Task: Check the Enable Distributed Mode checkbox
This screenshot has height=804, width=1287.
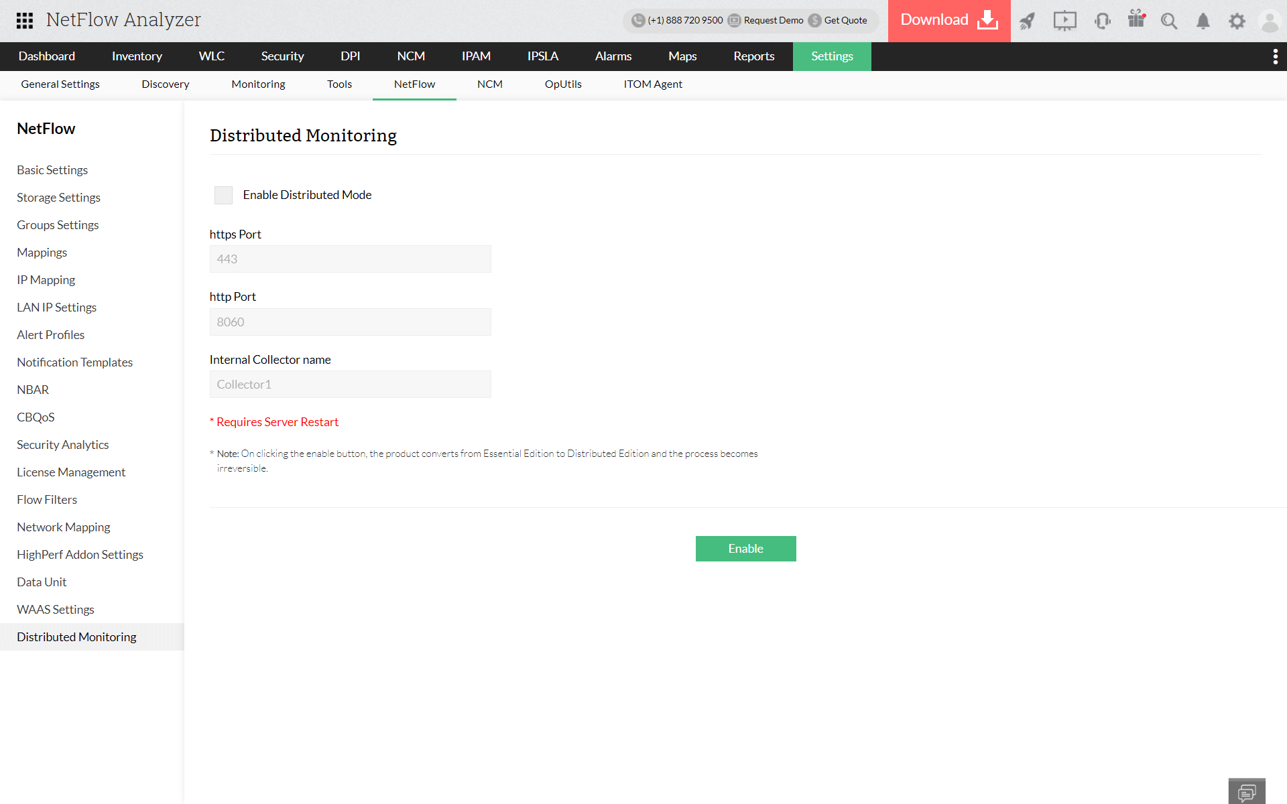Action: point(223,195)
